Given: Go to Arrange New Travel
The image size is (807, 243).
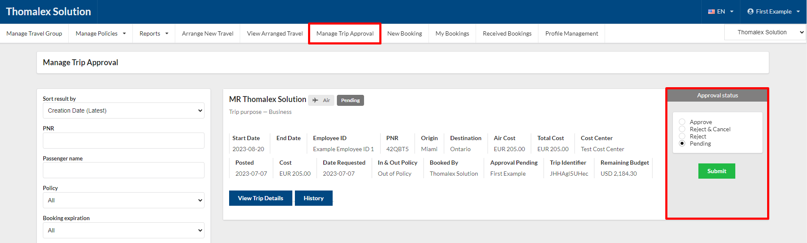Looking at the screenshot, I should [207, 33].
